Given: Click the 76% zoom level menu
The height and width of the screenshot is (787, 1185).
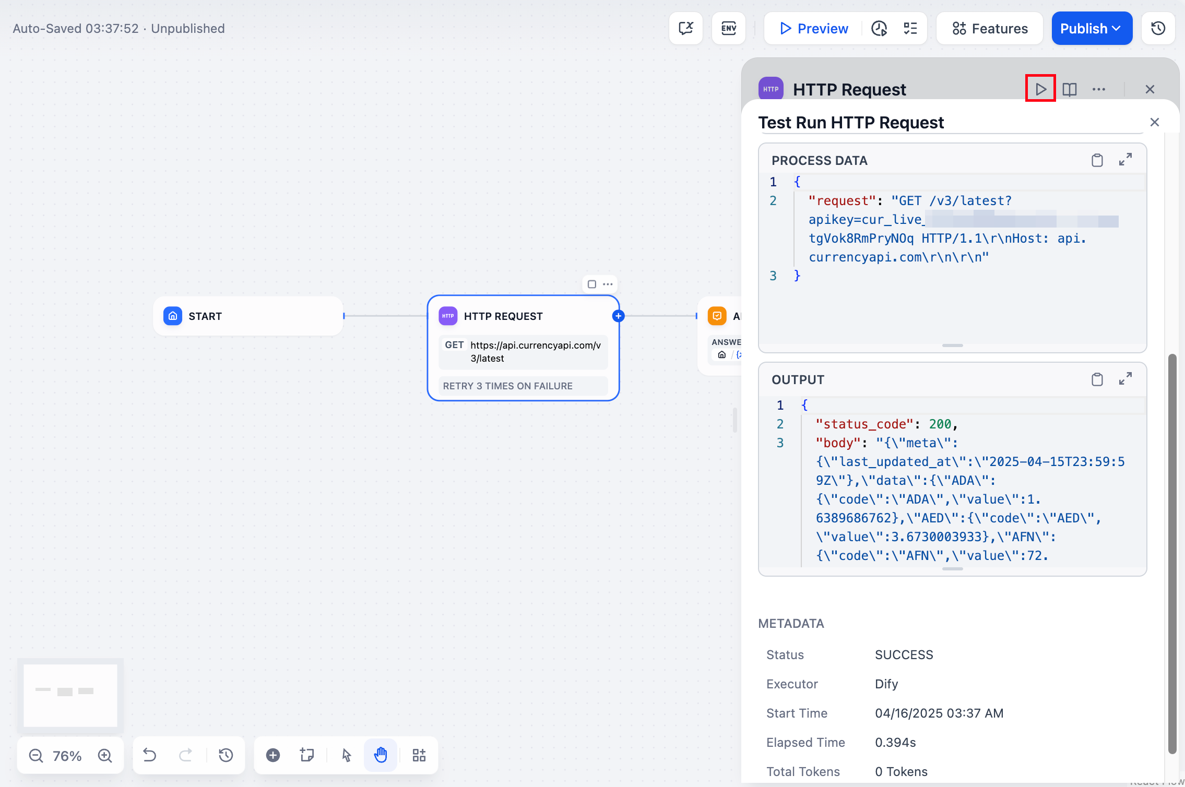Looking at the screenshot, I should pyautogui.click(x=67, y=756).
